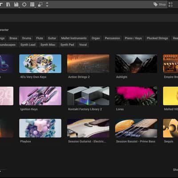Image resolution: width=178 pixels, height=178 pixels.
Task: Open the library browser icon in toolbar
Action: (x=8, y=4)
